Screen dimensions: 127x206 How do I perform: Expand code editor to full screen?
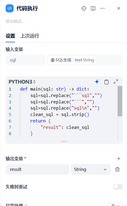click(116, 82)
